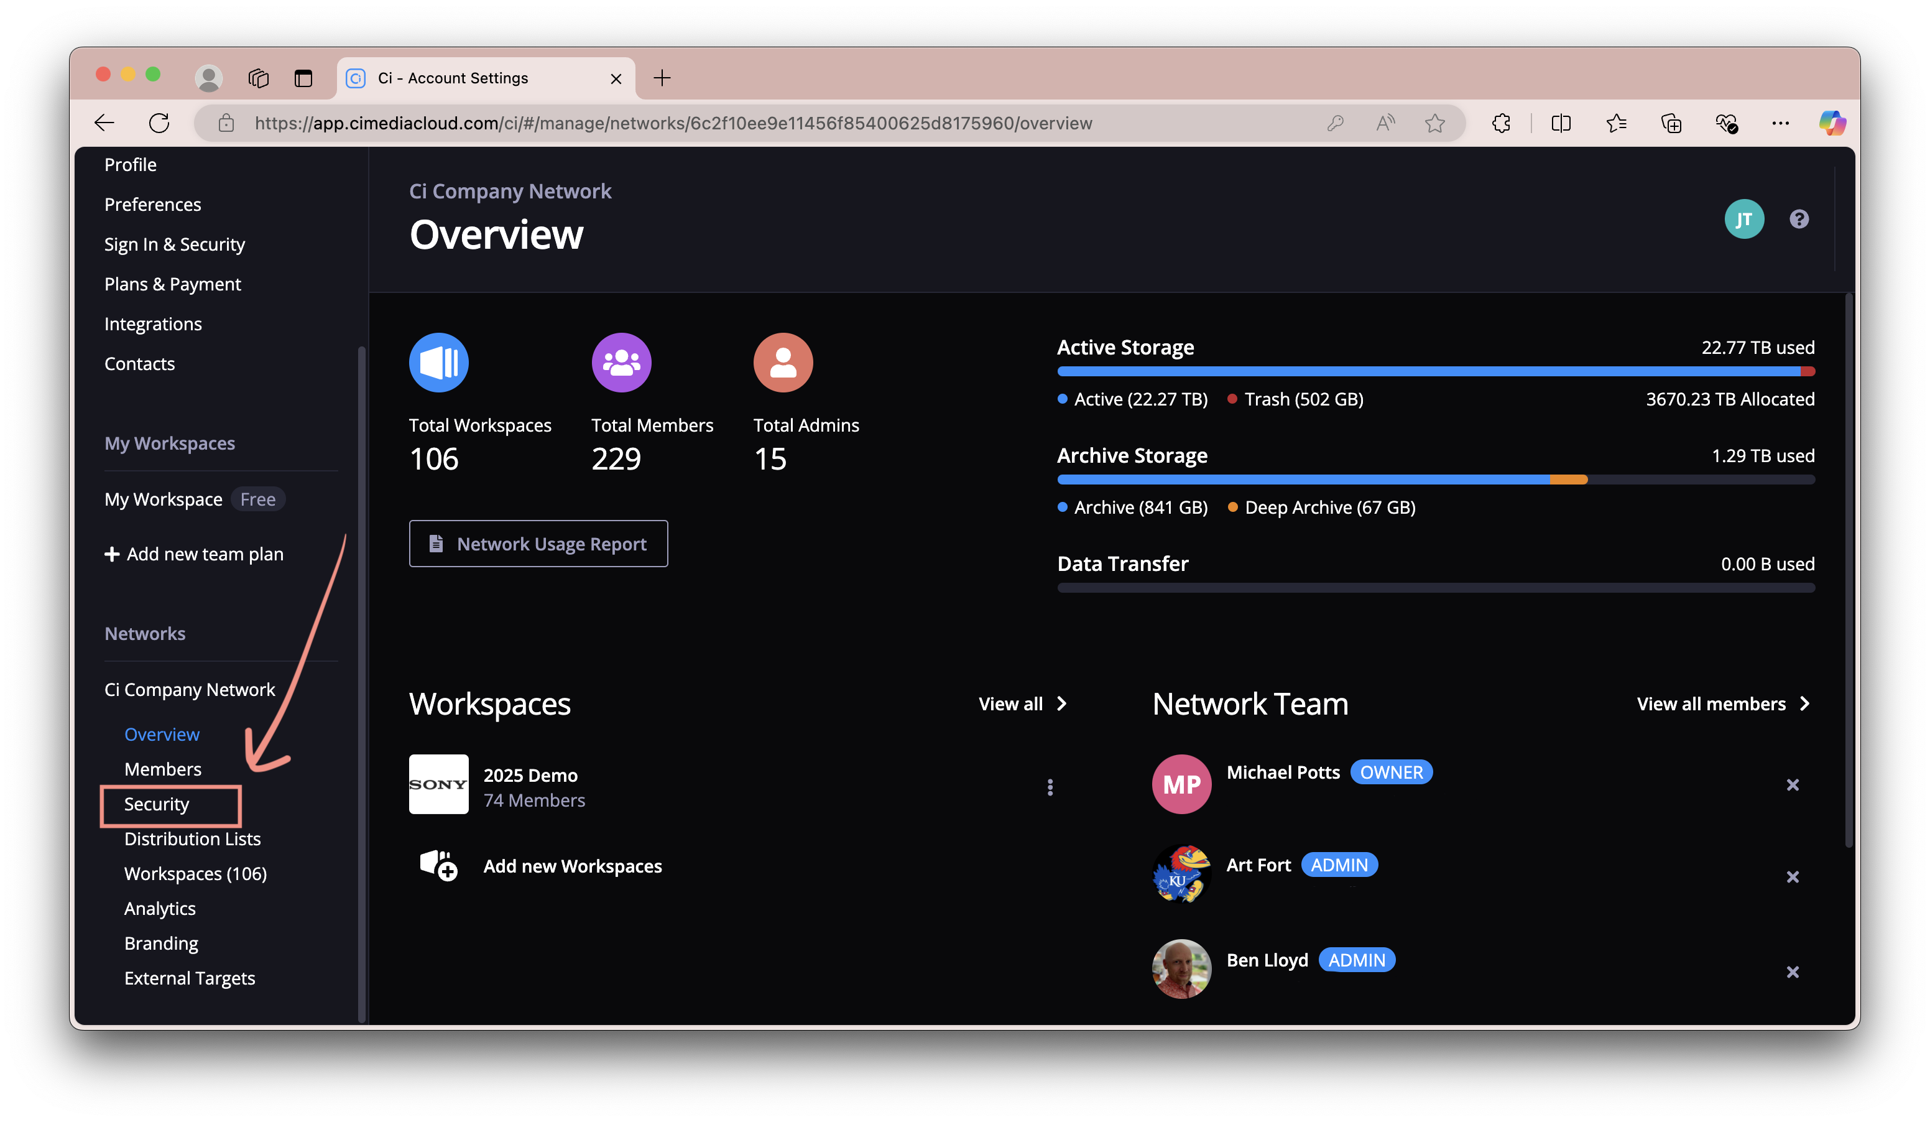Download the Network Usage Report
Image resolution: width=1930 pixels, height=1122 pixels.
[x=538, y=544]
